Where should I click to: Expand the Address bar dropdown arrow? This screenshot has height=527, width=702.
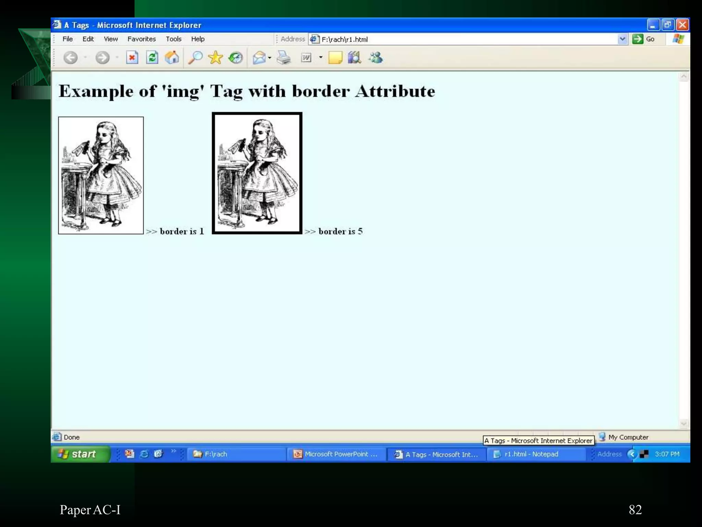(622, 39)
